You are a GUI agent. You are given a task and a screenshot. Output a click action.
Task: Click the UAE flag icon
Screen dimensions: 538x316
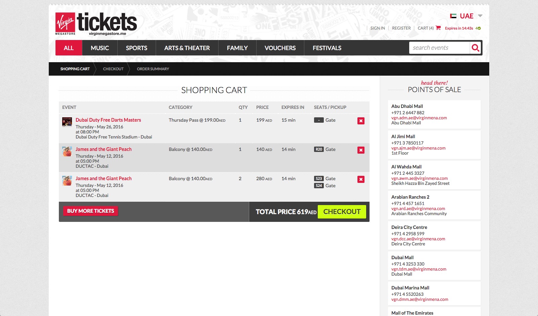(453, 16)
